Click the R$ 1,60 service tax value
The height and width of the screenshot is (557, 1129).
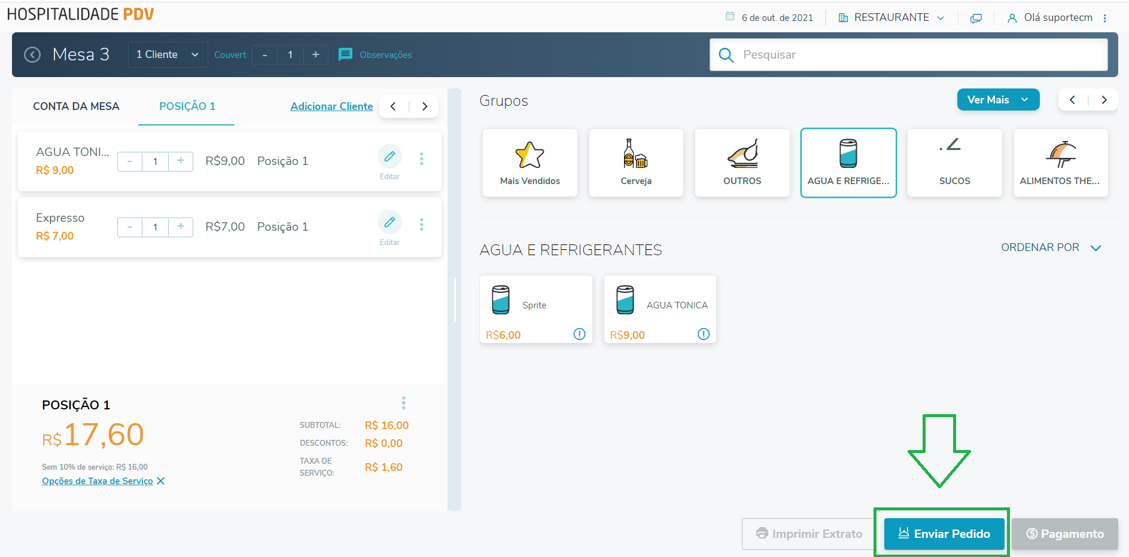coord(384,467)
